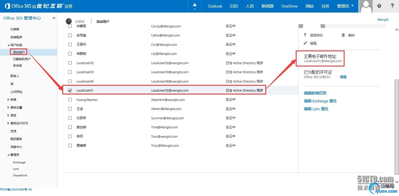
Task: Click the 编辑 Exchange 属性 link
Action: [x=320, y=101]
